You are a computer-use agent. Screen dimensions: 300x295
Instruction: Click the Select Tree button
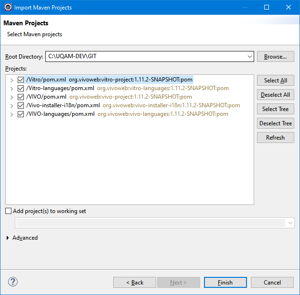coord(275,109)
